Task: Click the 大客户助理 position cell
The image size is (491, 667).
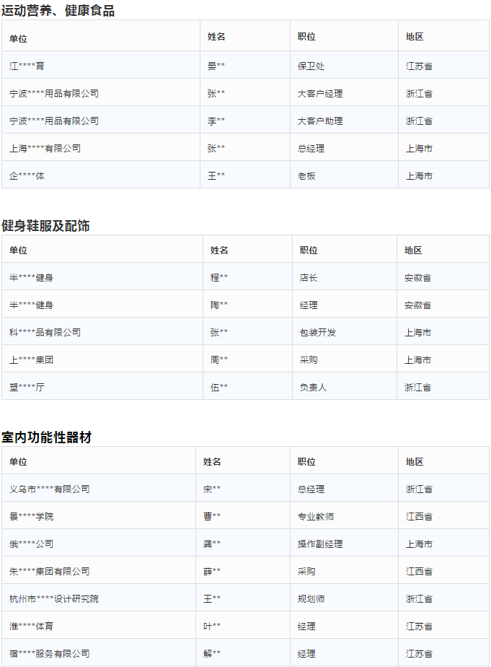Action: 320,121
